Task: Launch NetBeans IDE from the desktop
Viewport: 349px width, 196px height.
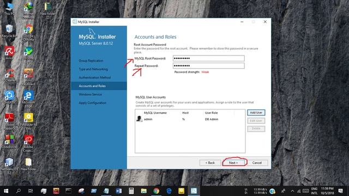Action: [x=9, y=166]
